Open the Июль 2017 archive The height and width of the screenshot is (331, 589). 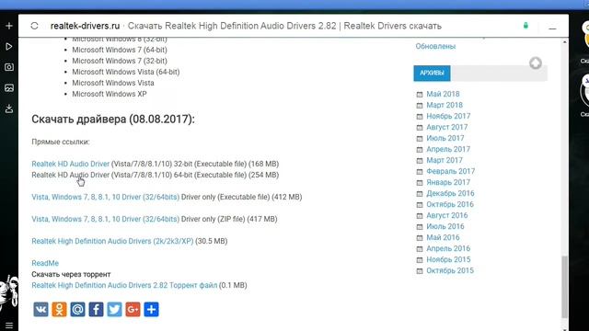pos(445,138)
